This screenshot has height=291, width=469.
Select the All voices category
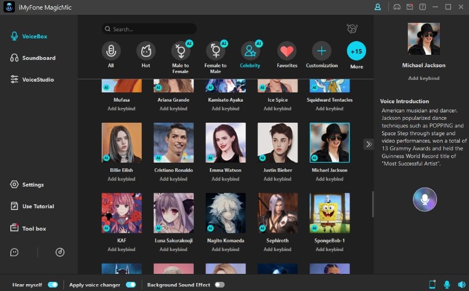pos(111,55)
